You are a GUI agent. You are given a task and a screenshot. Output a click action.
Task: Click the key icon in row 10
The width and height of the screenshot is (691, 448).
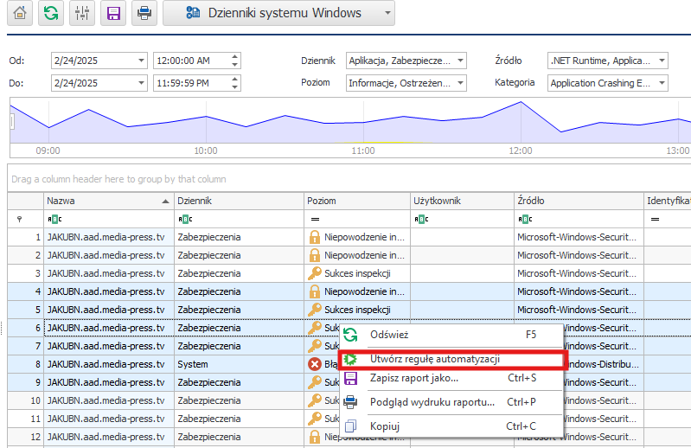click(314, 400)
